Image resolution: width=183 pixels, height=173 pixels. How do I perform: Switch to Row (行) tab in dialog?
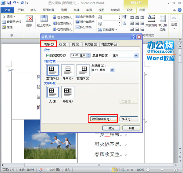pyautogui.click(x=63, y=44)
